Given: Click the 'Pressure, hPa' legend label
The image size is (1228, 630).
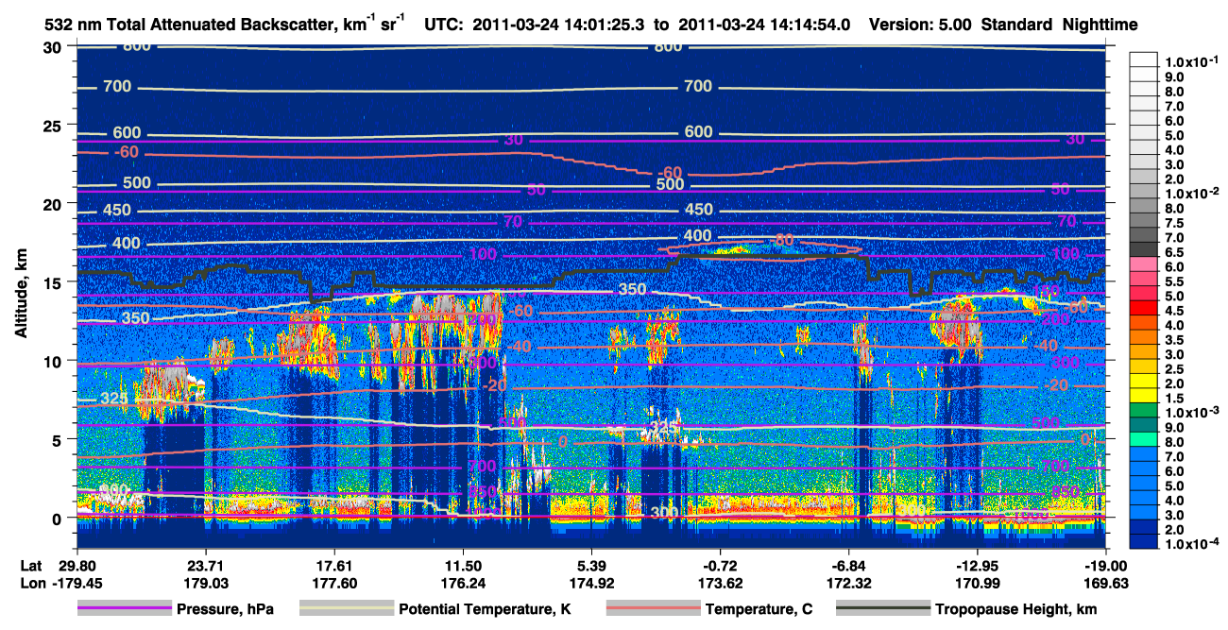Looking at the screenshot, I should click(225, 609).
